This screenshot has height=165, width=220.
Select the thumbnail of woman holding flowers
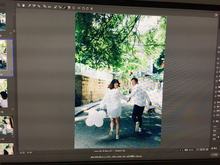click(7, 125)
